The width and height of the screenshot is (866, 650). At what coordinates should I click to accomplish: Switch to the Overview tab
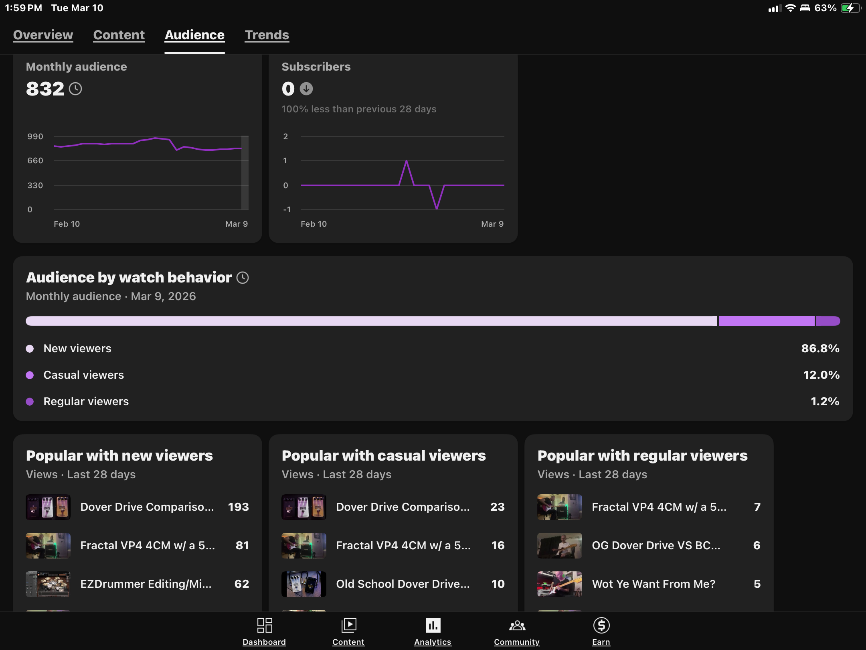(43, 35)
